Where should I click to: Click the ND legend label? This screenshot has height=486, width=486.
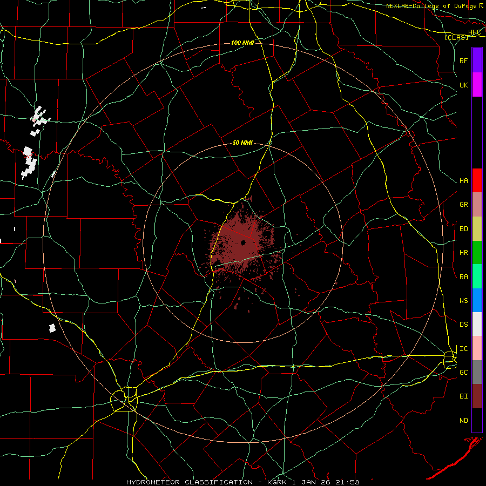pyautogui.click(x=463, y=421)
